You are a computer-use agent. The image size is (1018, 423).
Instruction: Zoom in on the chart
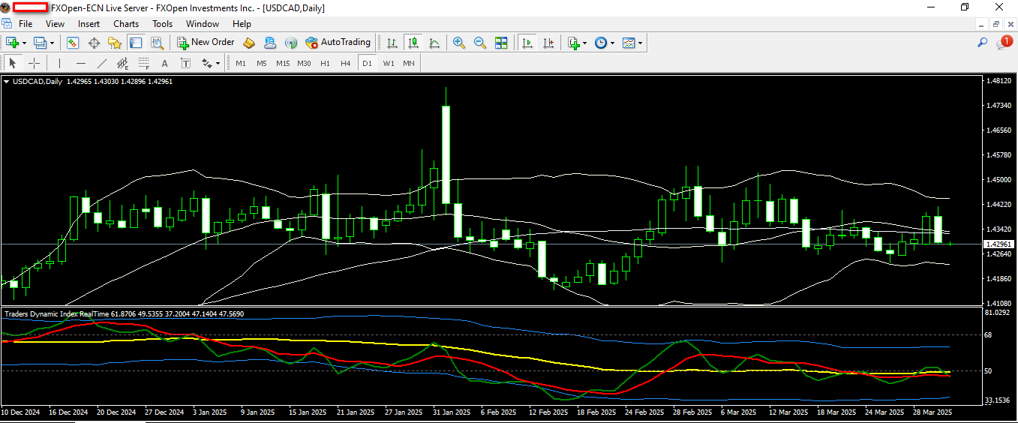tap(459, 43)
